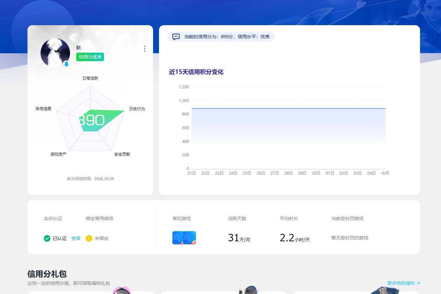This screenshot has height=294, width=441.
Task: Click the 暂无受处罚的游戏 text
Action: [350, 238]
